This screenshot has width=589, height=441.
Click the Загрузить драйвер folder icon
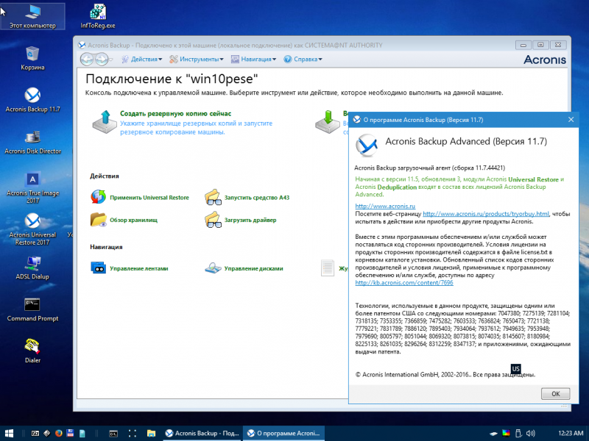click(x=213, y=220)
